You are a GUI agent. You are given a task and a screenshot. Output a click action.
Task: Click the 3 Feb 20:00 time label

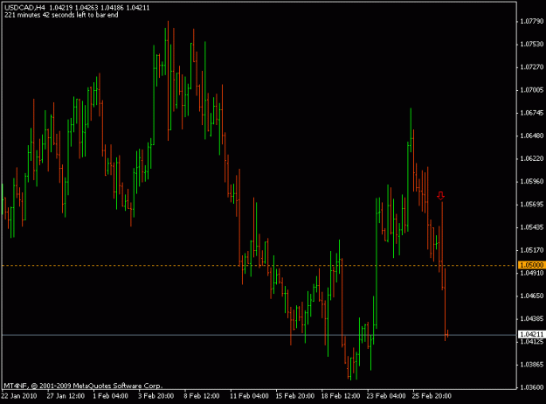coord(156,396)
